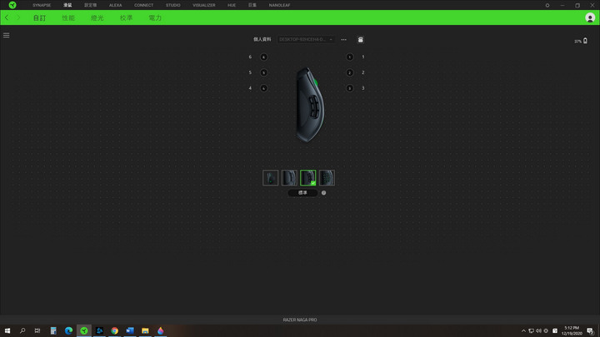Open the Windows notification center
This screenshot has height=337, width=600.
tap(591, 330)
